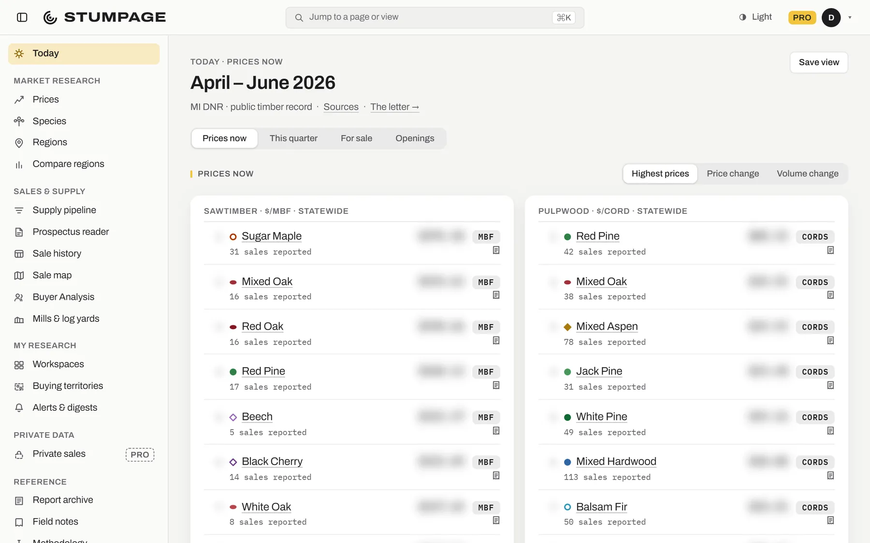Open receipt icon on Beech row

click(x=496, y=431)
